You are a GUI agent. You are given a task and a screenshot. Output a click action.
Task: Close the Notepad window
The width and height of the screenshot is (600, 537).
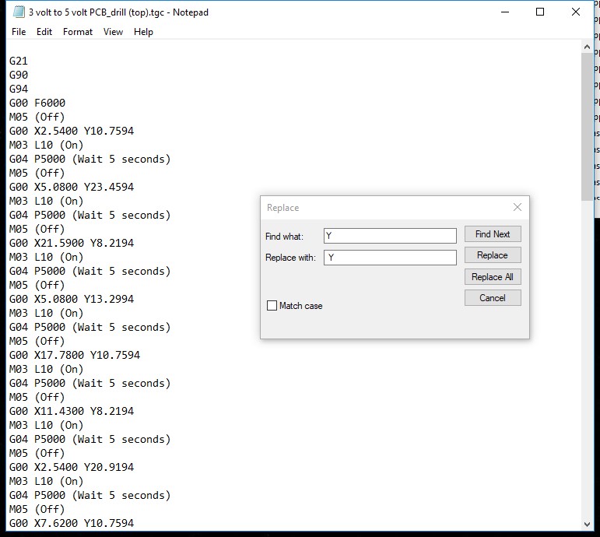pos(576,12)
